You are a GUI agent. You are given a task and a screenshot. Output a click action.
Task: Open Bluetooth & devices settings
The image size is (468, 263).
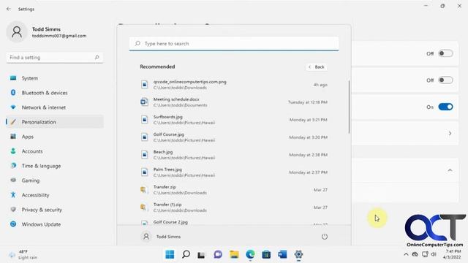click(55, 93)
